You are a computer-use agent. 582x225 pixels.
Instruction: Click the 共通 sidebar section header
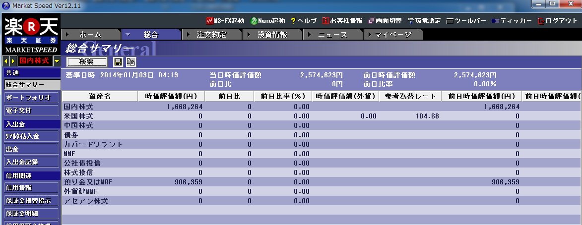[x=31, y=73]
